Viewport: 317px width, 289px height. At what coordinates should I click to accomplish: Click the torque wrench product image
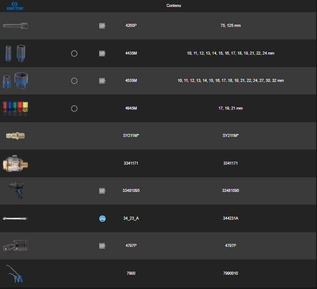pyautogui.click(x=15, y=218)
